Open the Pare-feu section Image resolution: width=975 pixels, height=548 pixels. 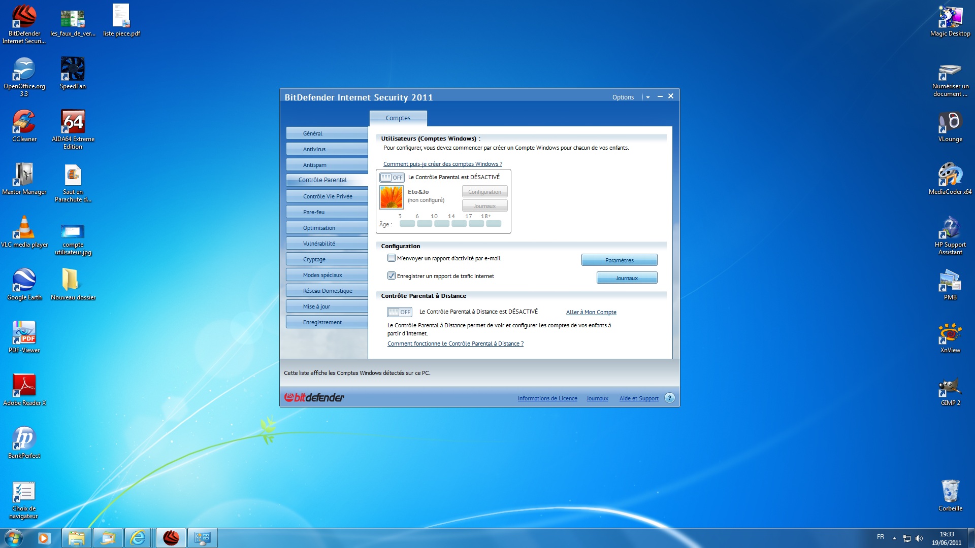(327, 212)
